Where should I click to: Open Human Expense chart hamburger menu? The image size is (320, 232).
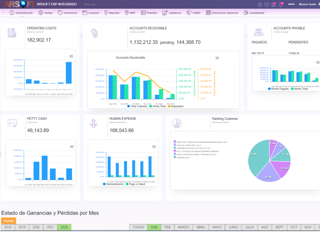[154, 147]
